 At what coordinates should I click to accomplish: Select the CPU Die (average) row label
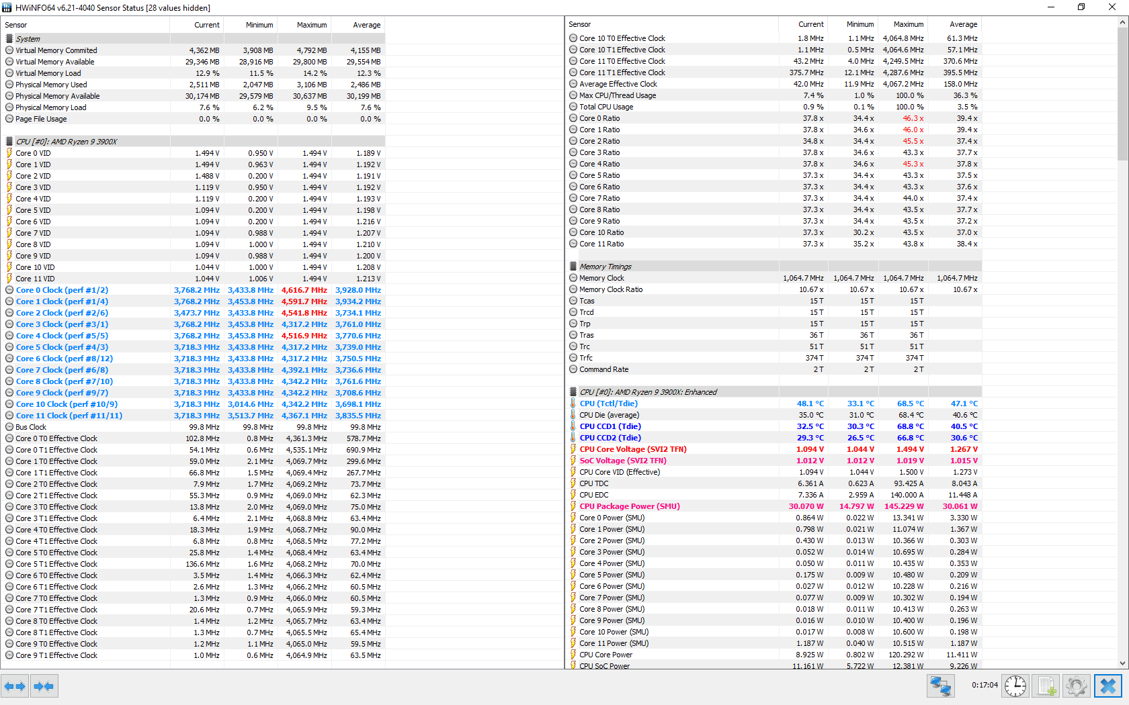click(609, 415)
